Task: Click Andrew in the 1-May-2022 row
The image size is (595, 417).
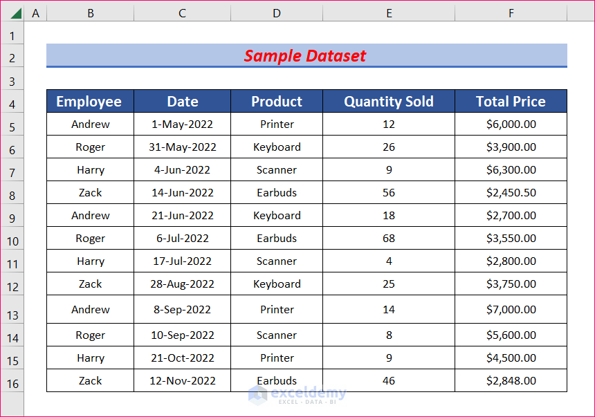Action: (x=91, y=124)
